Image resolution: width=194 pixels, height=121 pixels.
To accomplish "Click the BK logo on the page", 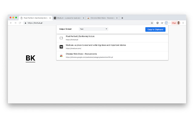I will 30,58.
